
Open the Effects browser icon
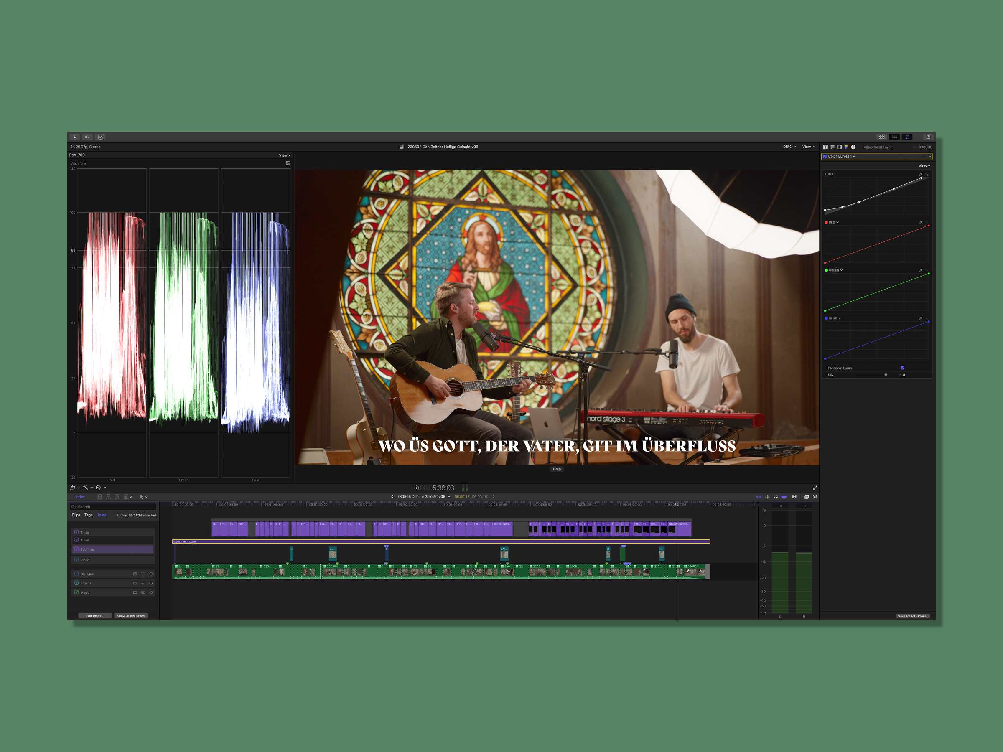click(x=806, y=497)
